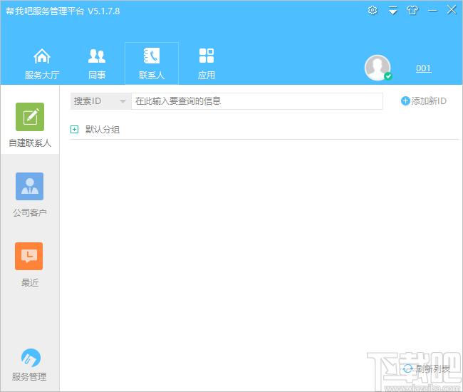This screenshot has height=392, width=463.
Task: Open the 应用 apps tab
Action: tap(207, 63)
